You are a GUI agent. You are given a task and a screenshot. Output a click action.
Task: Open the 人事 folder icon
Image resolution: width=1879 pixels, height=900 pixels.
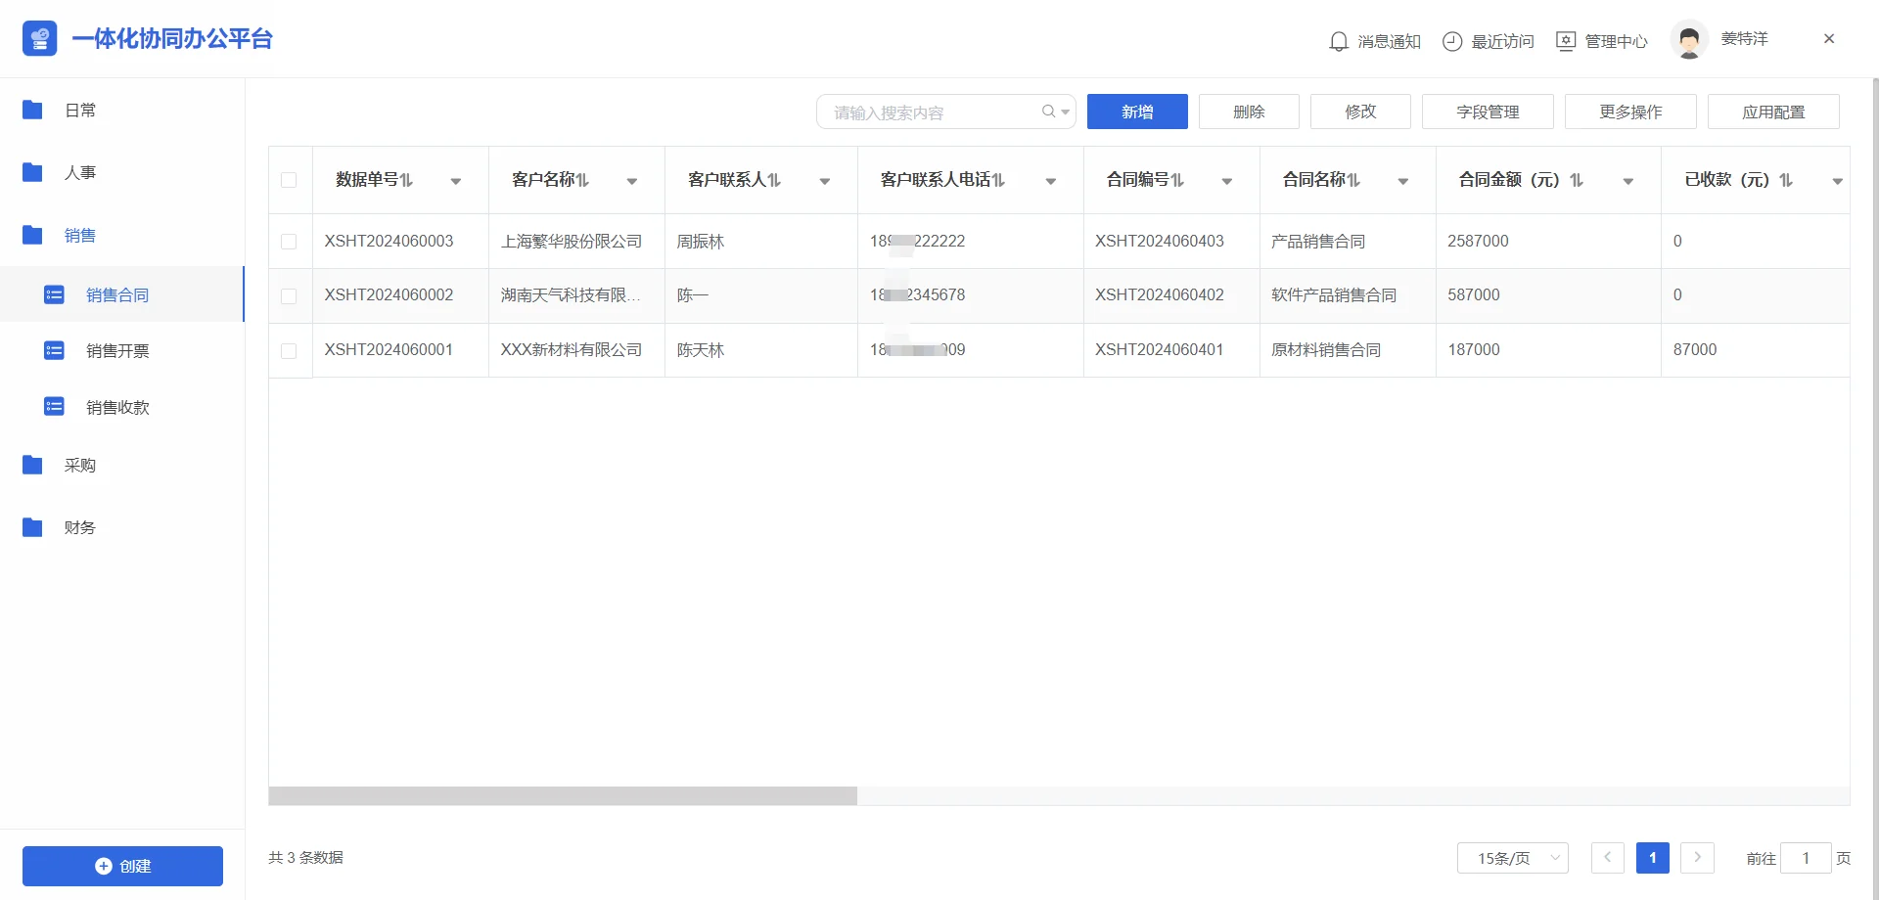click(x=32, y=172)
